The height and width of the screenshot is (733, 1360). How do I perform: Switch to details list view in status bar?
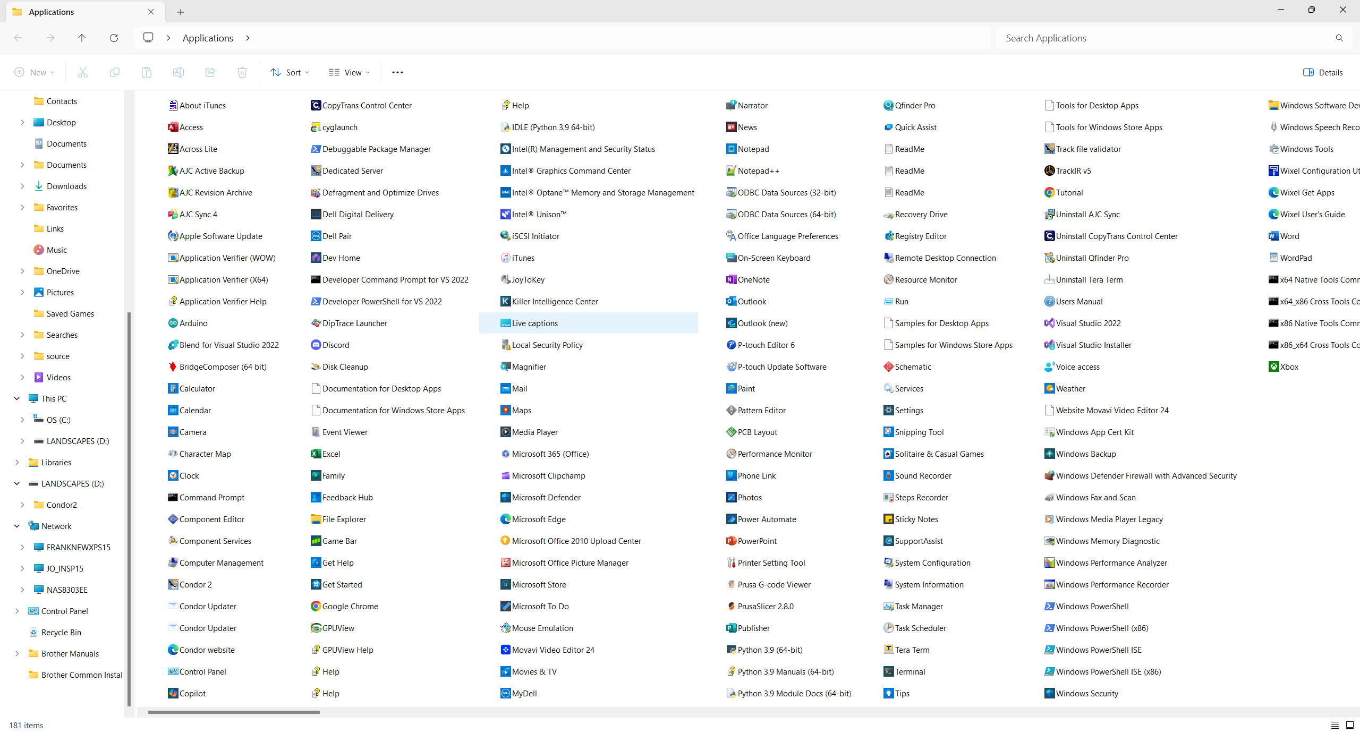pos(1335,725)
